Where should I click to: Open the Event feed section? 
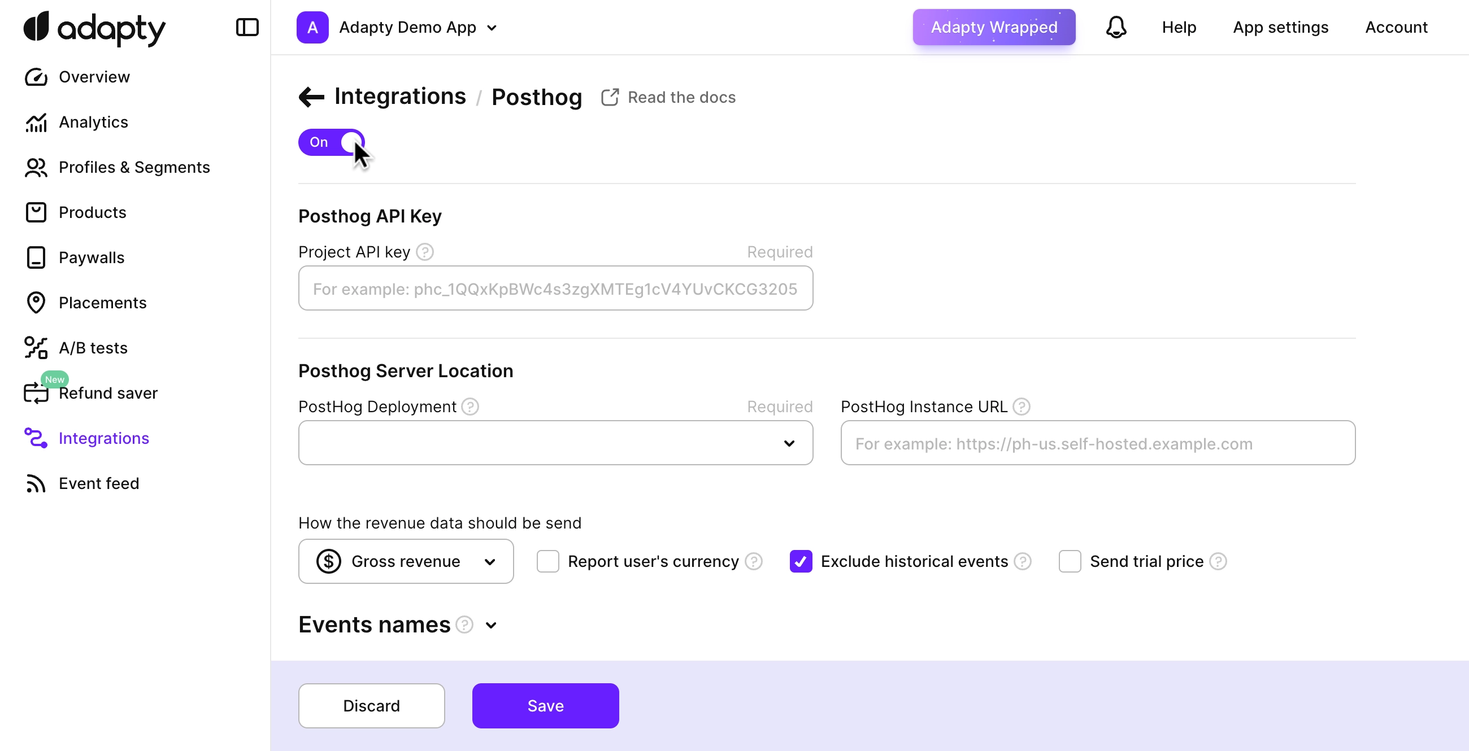[99, 483]
